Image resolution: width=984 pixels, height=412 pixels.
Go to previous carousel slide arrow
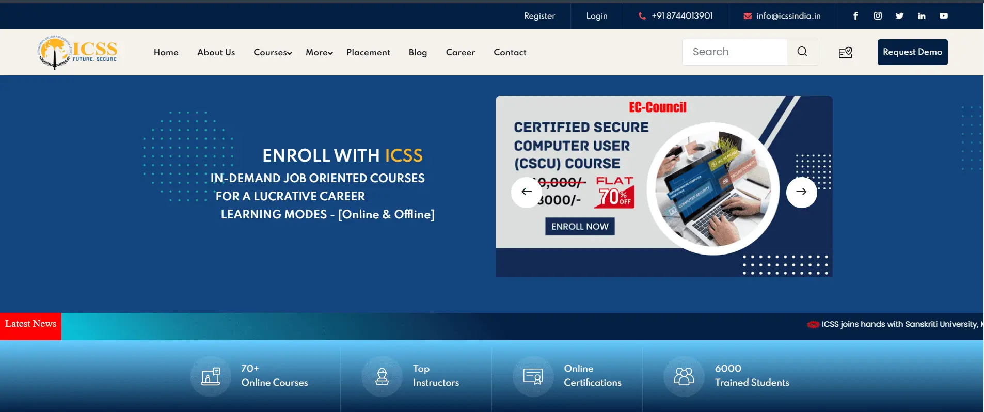coord(527,192)
